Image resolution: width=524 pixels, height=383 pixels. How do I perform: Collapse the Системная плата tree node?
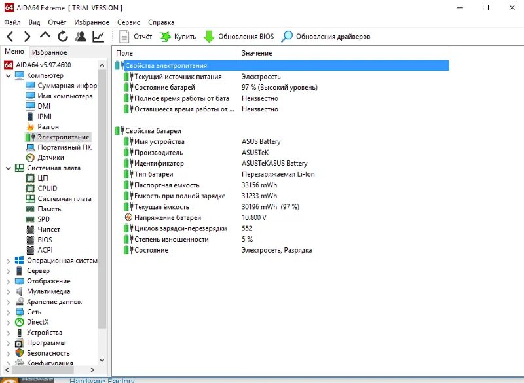(9, 168)
